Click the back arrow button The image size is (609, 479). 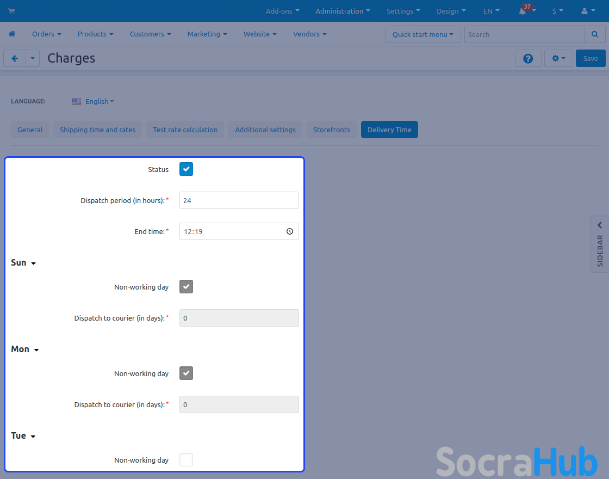(x=15, y=58)
